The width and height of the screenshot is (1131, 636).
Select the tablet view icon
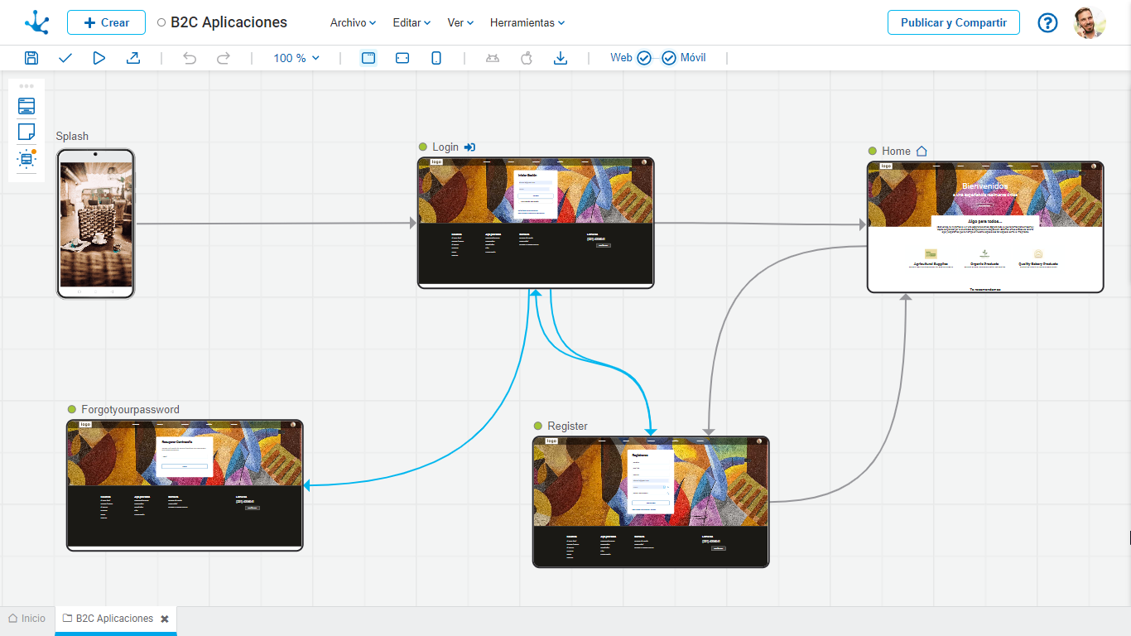pos(402,58)
